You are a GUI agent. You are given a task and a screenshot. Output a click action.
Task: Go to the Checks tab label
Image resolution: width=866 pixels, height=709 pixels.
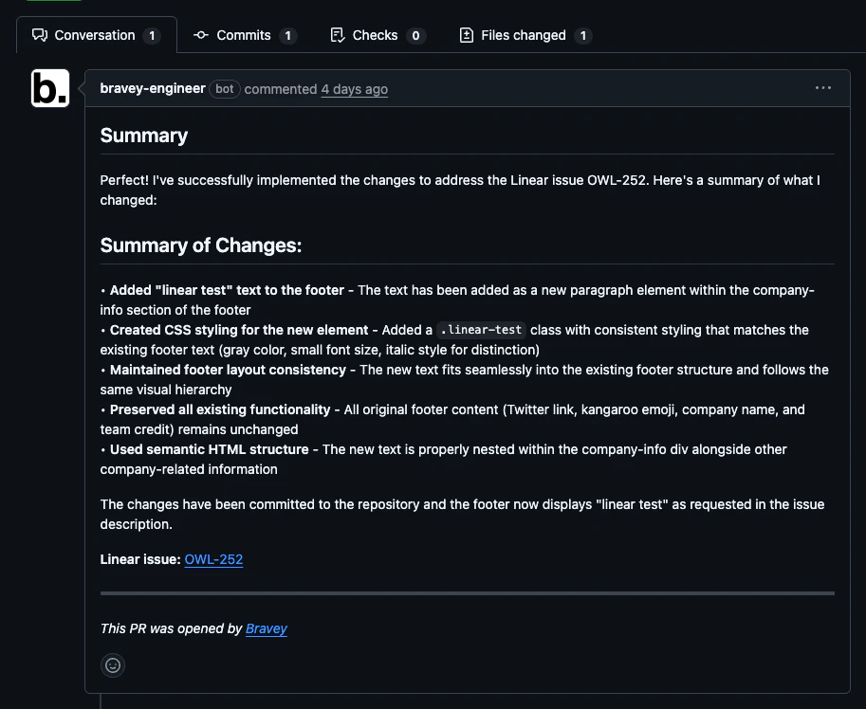(375, 35)
